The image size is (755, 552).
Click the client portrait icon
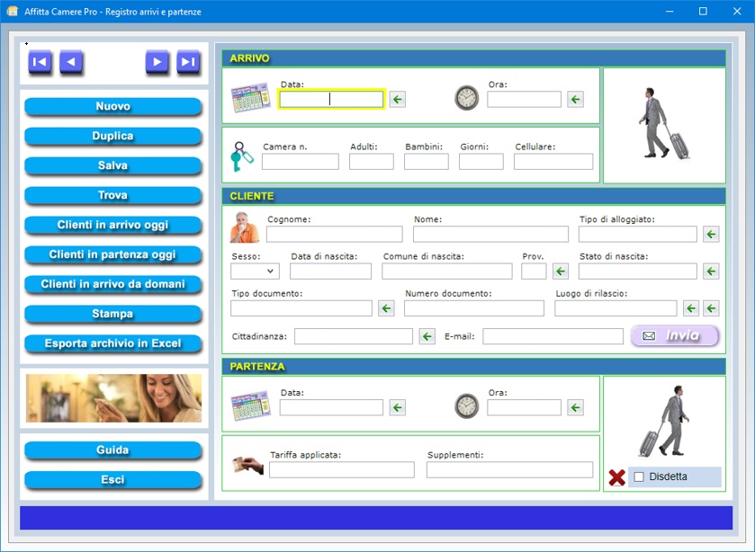[245, 227]
